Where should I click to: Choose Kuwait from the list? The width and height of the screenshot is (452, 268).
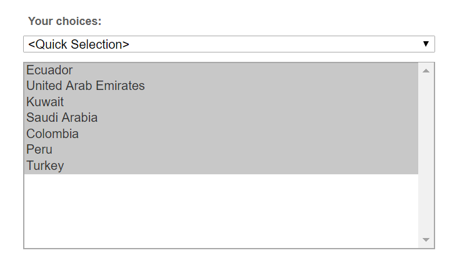[x=45, y=102]
